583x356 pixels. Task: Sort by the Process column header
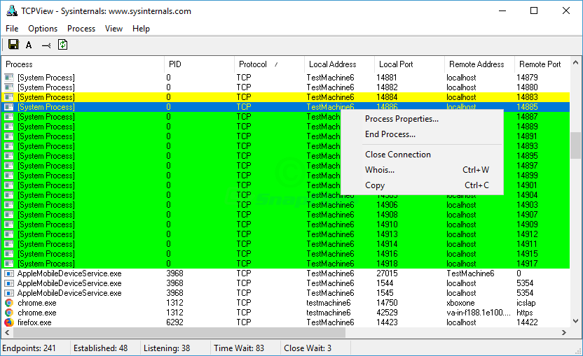point(83,64)
